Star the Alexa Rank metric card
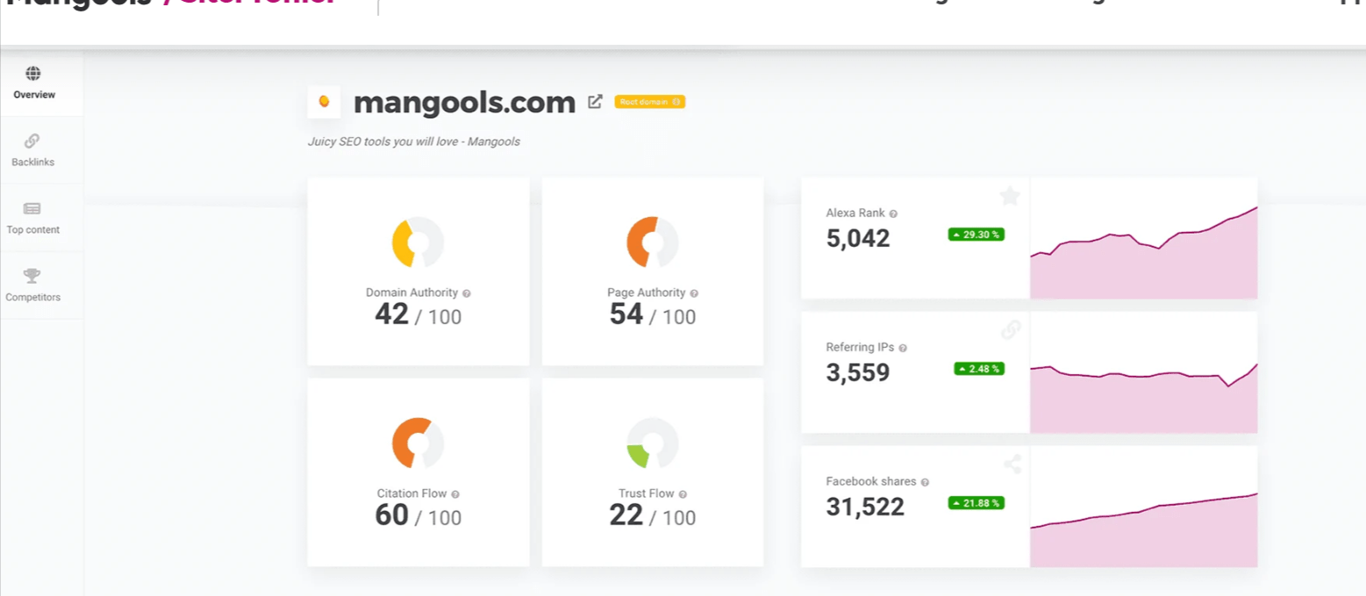Image resolution: width=1366 pixels, height=596 pixels. click(1010, 197)
